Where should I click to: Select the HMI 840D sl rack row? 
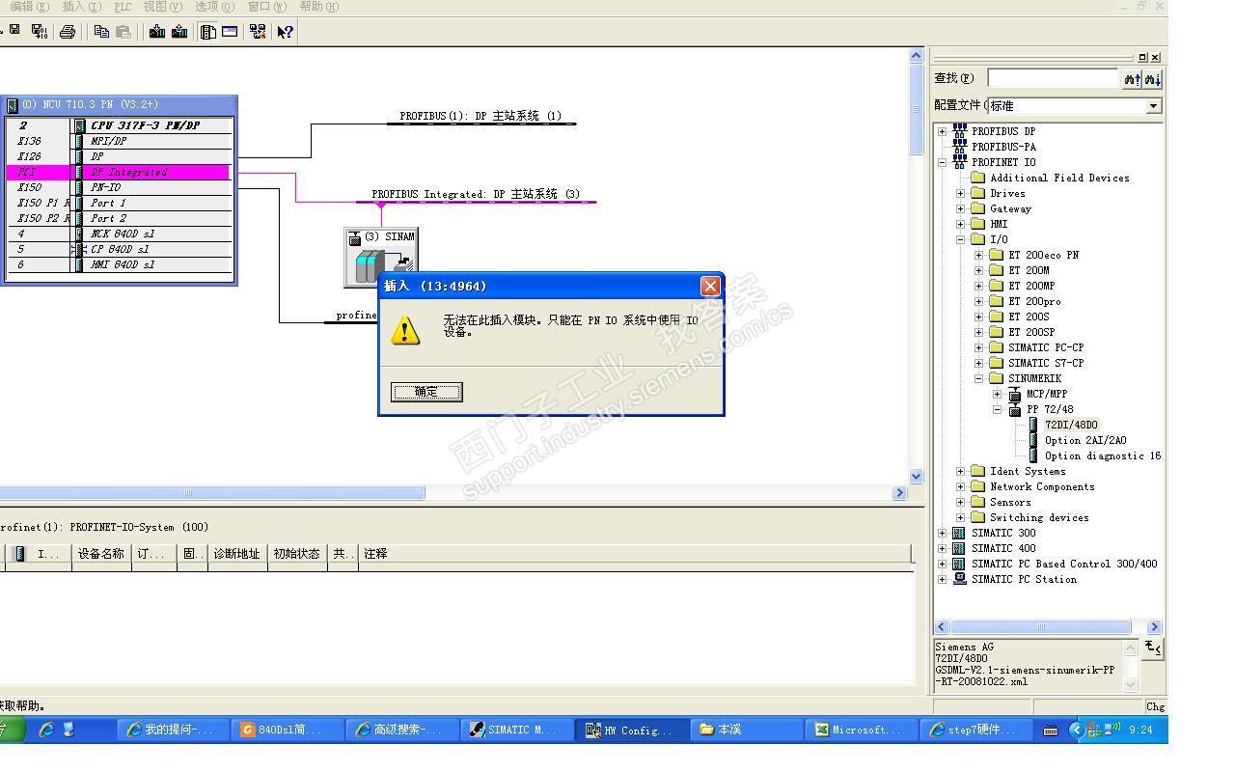(x=118, y=264)
